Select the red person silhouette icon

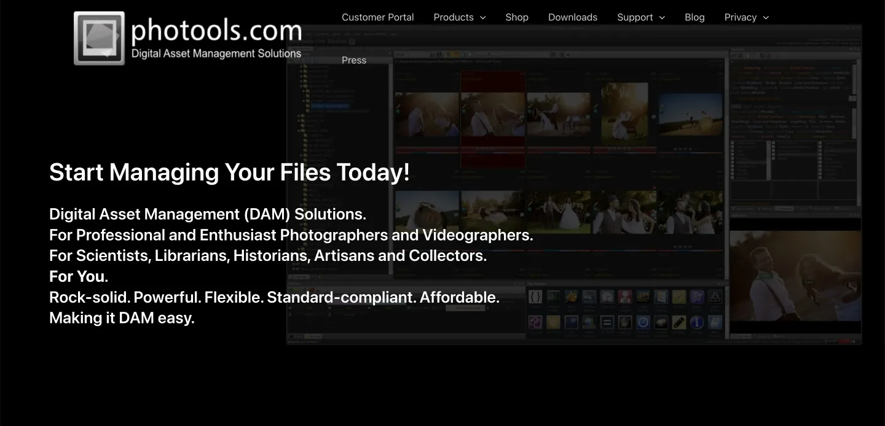[625, 297]
